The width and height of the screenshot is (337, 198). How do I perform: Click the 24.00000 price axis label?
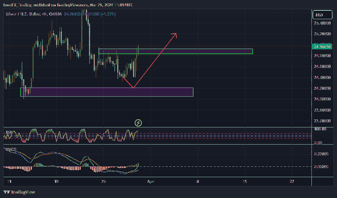322,99
